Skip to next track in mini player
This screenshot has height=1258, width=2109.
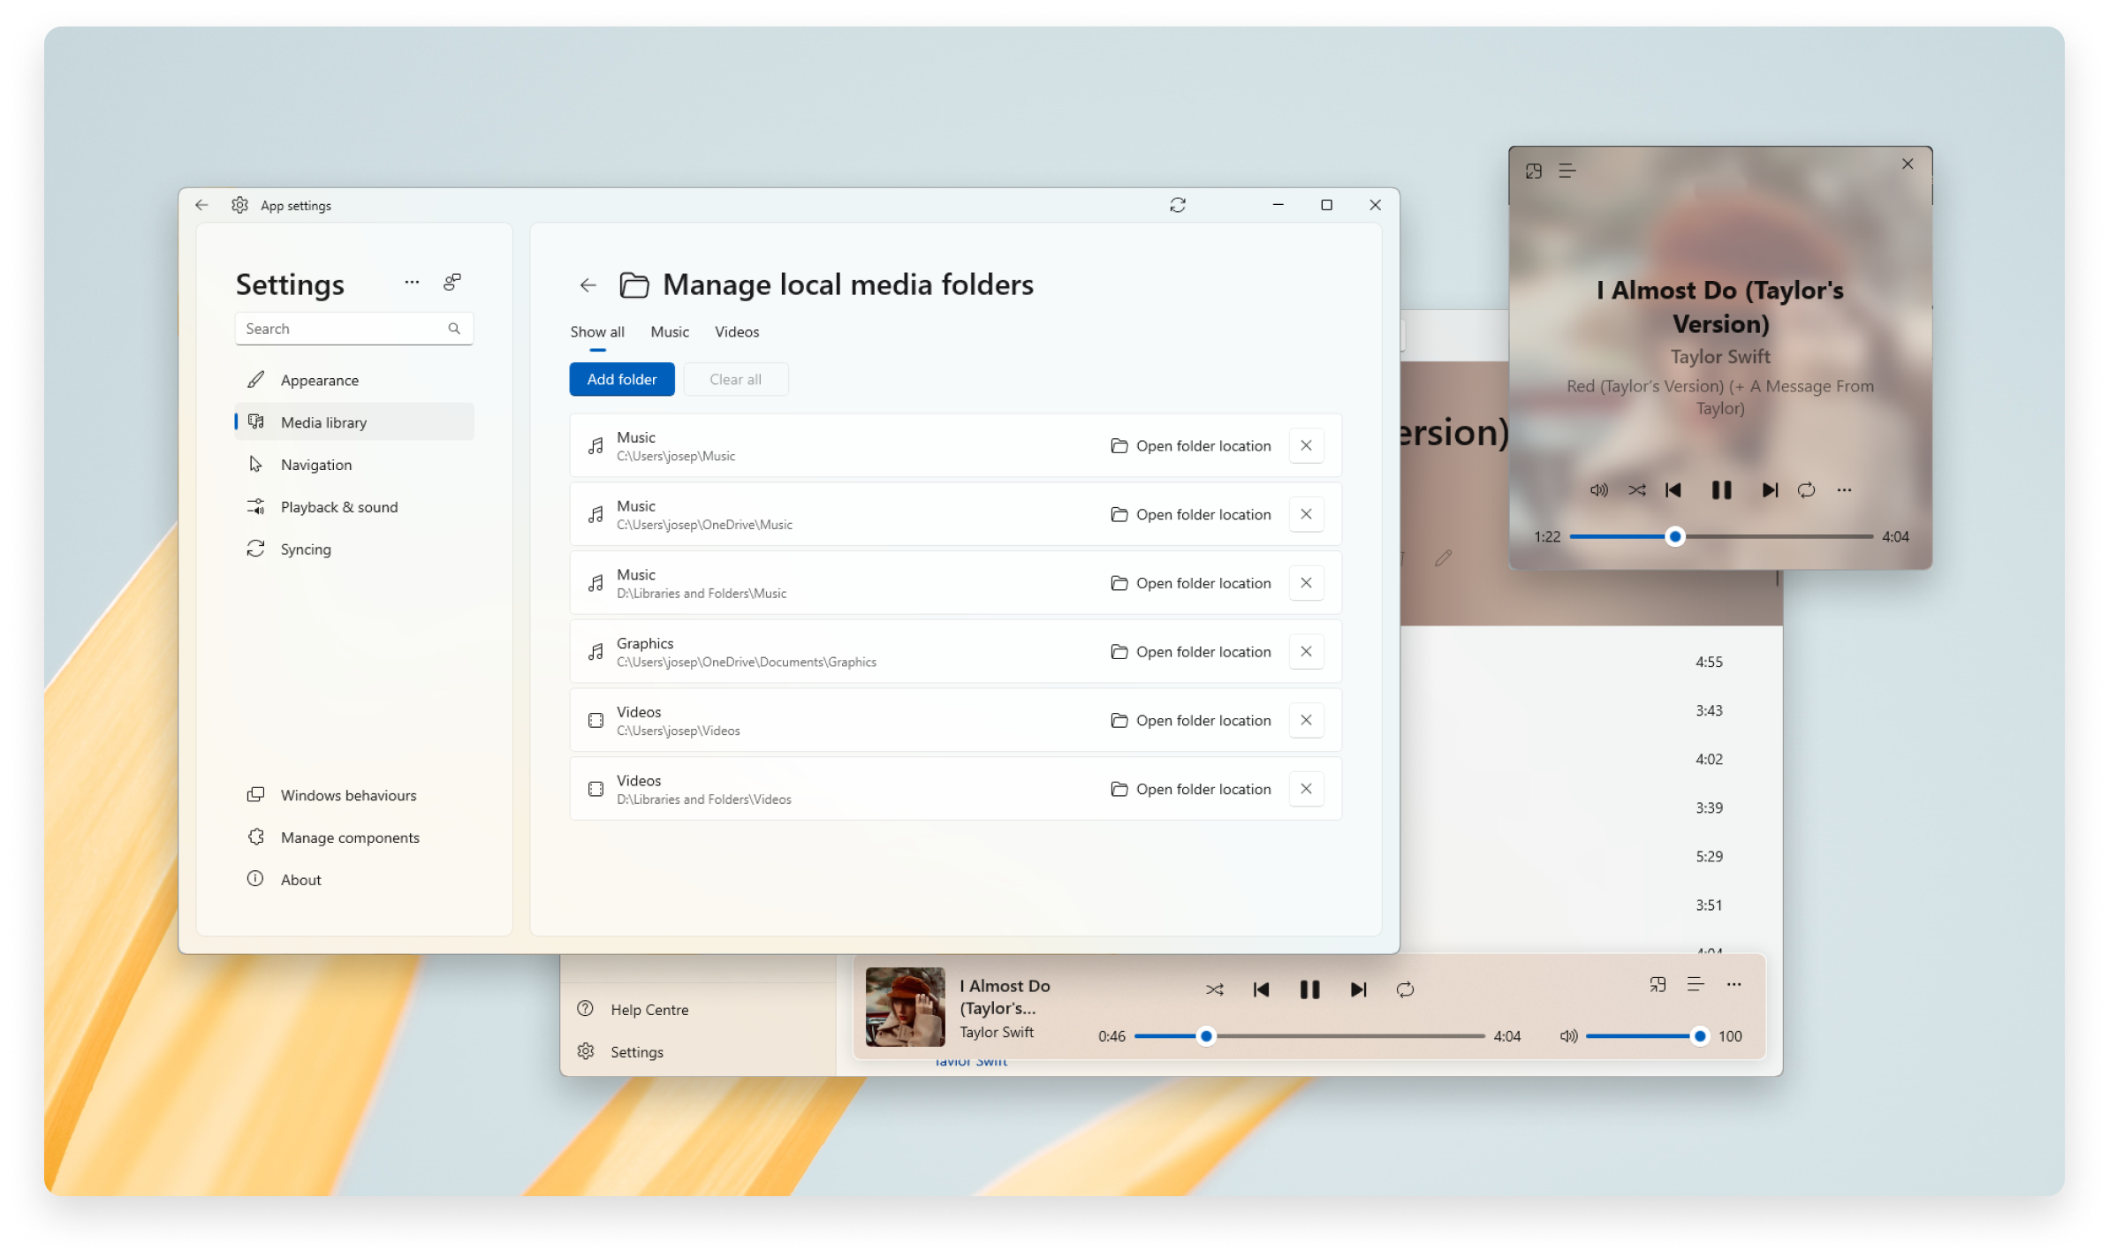click(x=1770, y=490)
